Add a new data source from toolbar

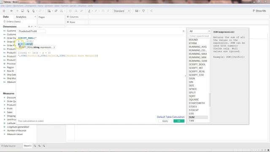pyautogui.click(x=28, y=11)
